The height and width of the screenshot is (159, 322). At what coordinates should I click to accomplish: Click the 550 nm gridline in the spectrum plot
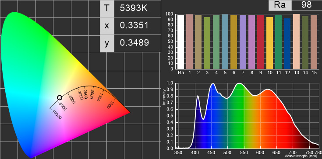(x=244, y=116)
